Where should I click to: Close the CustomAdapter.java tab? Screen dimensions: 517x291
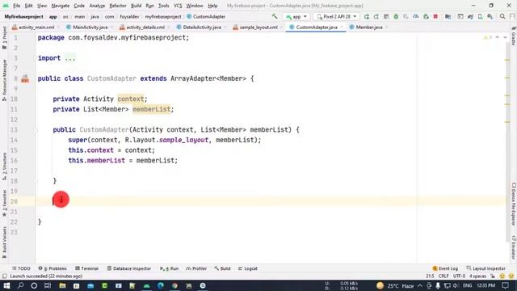342,27
